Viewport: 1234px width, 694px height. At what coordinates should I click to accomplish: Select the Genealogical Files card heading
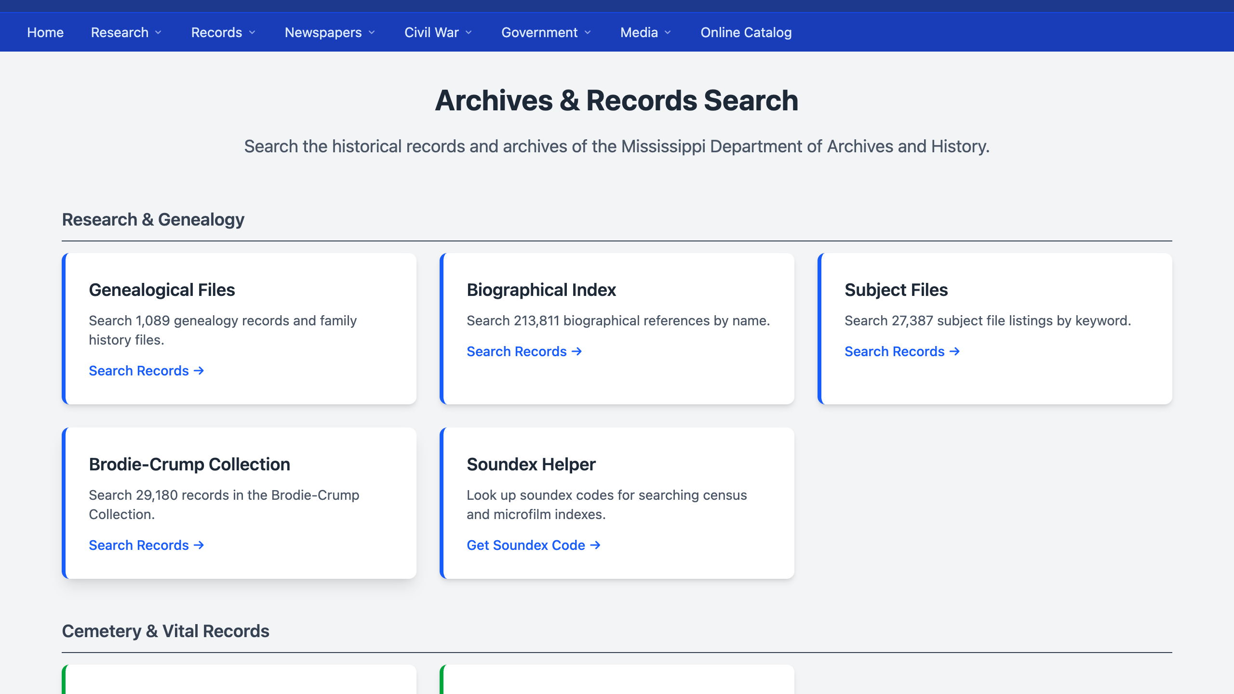162,290
